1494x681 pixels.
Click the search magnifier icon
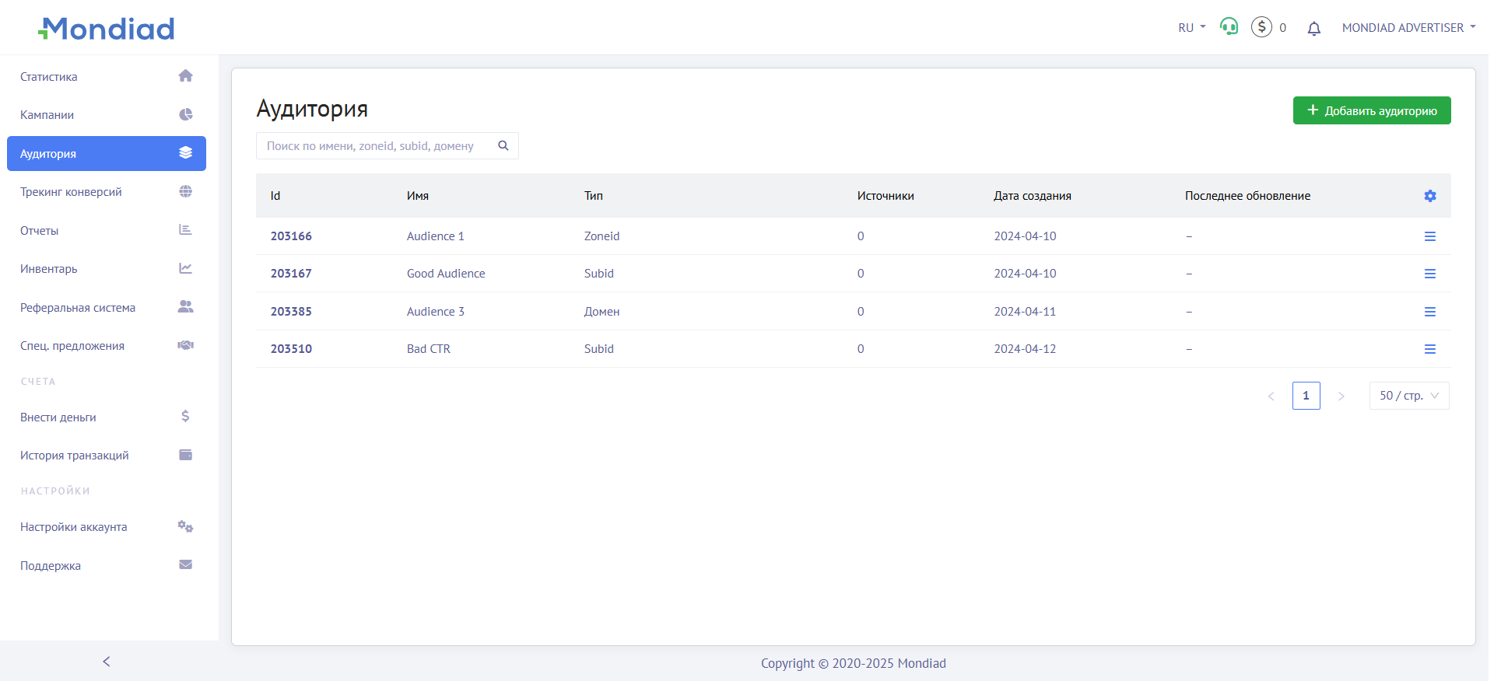pyautogui.click(x=503, y=146)
